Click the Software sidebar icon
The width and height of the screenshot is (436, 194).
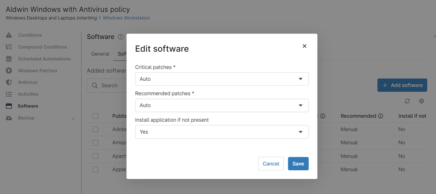[9, 106]
